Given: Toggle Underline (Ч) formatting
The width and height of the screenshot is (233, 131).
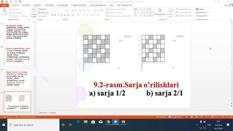Looking at the screenshot, I should pos(59,15).
